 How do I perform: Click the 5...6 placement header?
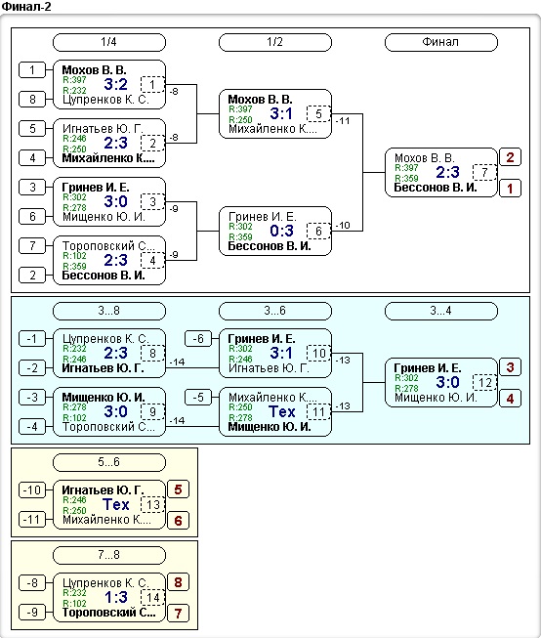pos(109,462)
